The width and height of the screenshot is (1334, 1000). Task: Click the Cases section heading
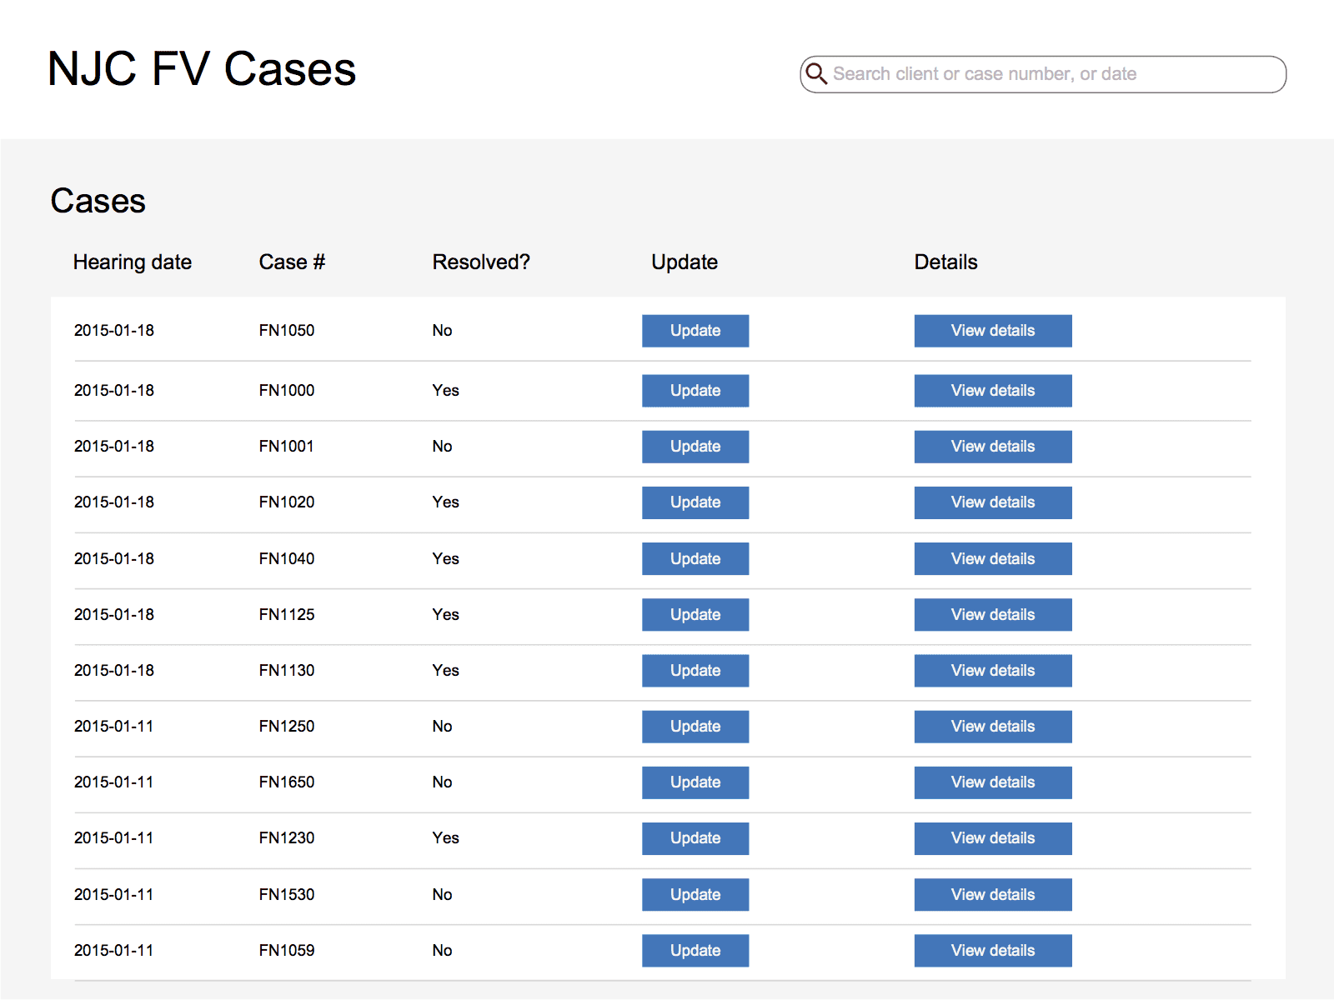(x=98, y=201)
